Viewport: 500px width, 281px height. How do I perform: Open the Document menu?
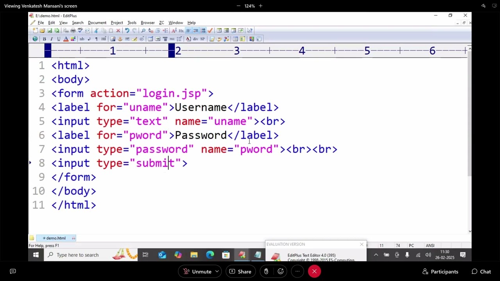click(97, 23)
